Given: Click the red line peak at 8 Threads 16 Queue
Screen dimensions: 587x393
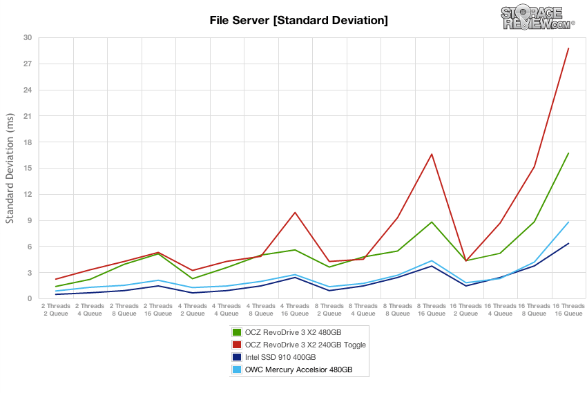Looking at the screenshot, I should [432, 154].
